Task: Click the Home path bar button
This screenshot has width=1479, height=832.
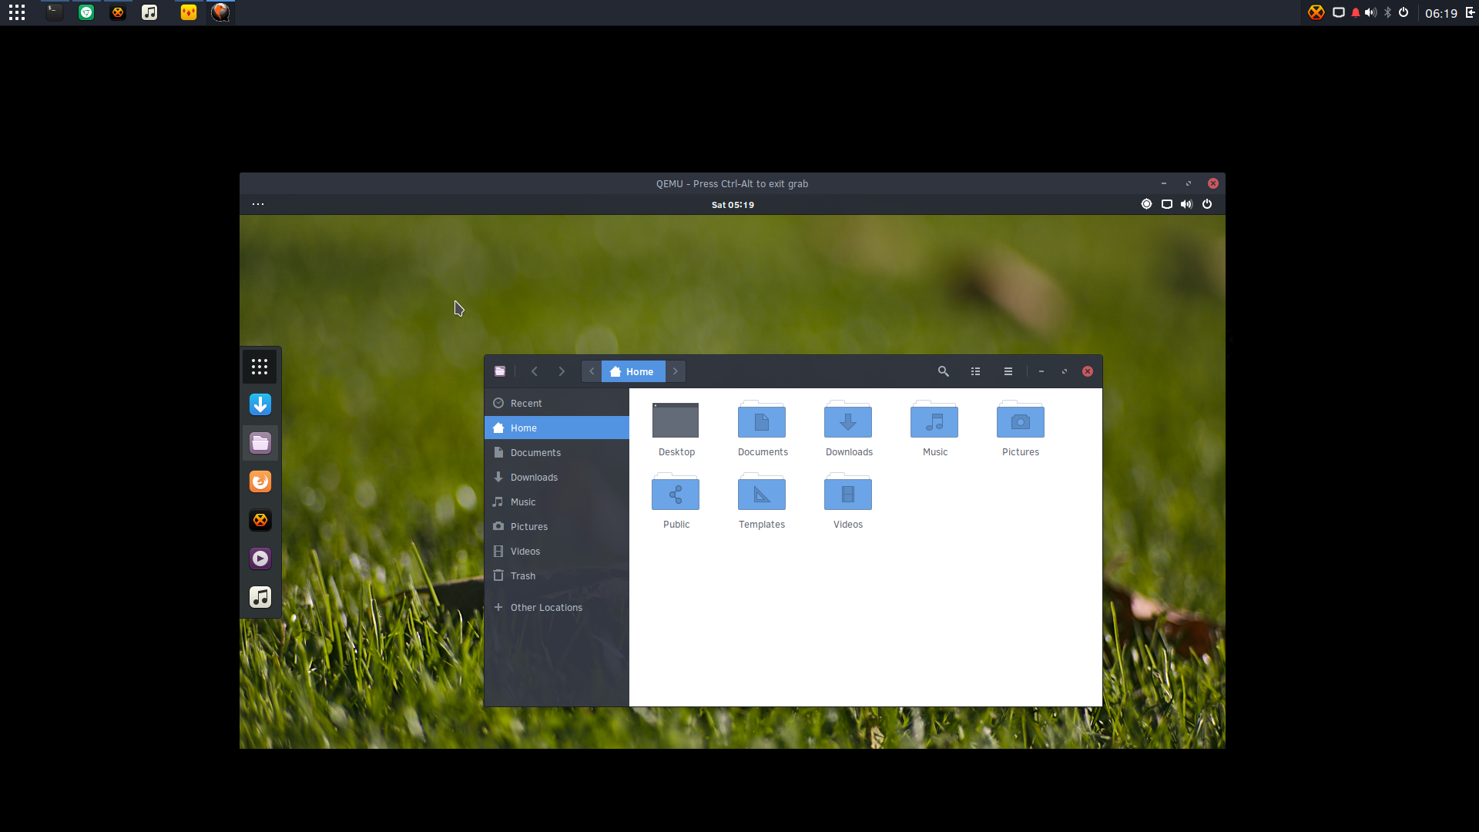Action: pos(633,371)
